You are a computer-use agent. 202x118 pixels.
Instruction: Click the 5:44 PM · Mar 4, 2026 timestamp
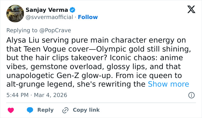pyautogui.click(x=37, y=95)
